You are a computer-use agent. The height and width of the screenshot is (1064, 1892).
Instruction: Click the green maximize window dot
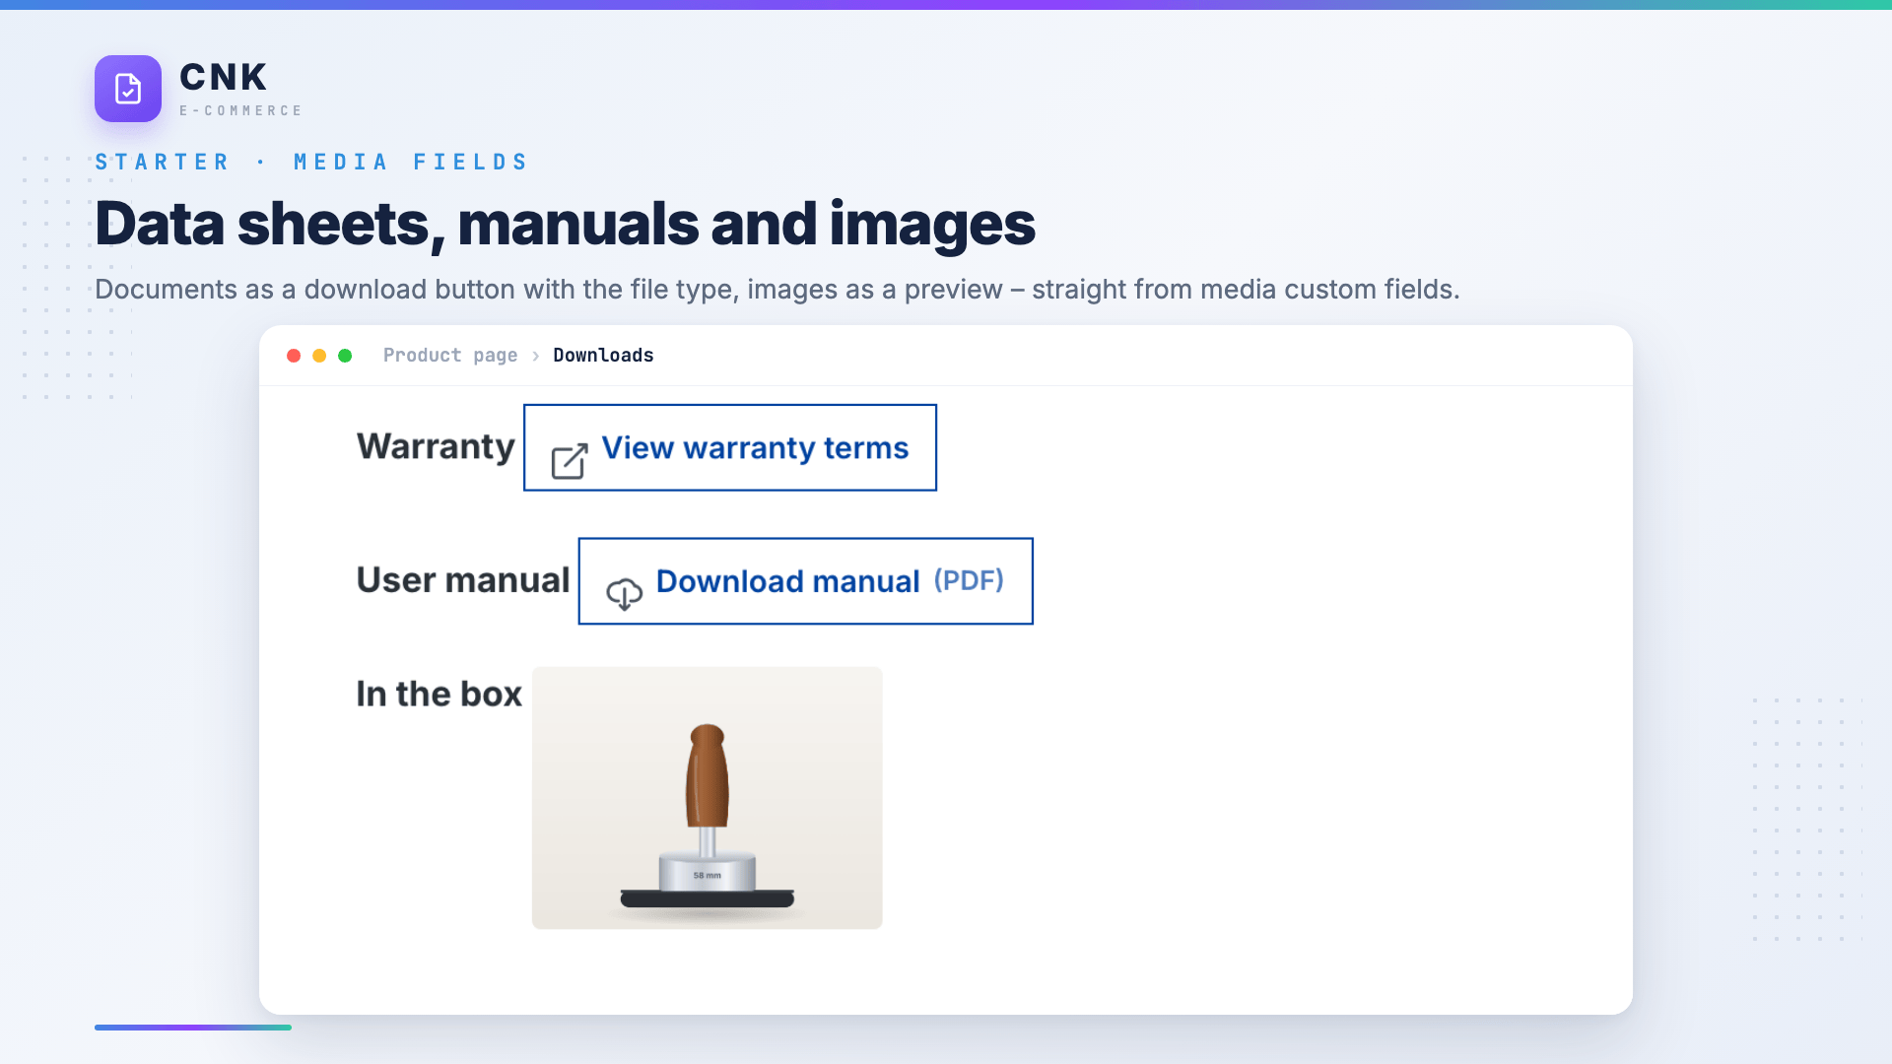pyautogui.click(x=345, y=356)
